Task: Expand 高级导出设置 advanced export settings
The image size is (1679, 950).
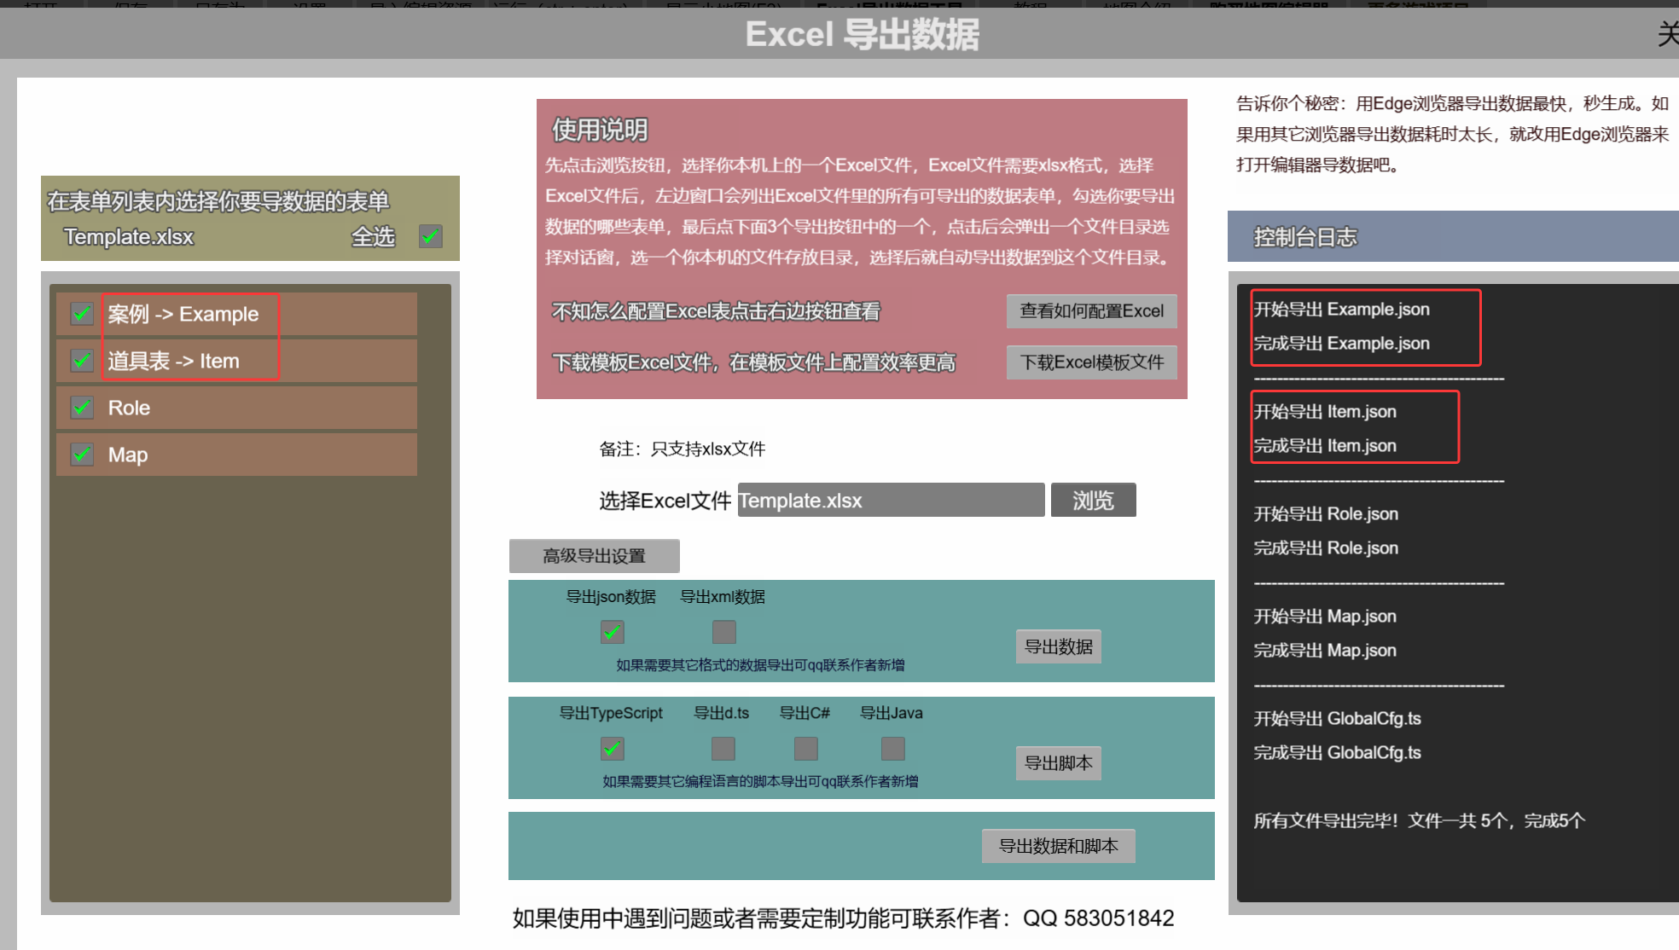Action: [x=594, y=556]
